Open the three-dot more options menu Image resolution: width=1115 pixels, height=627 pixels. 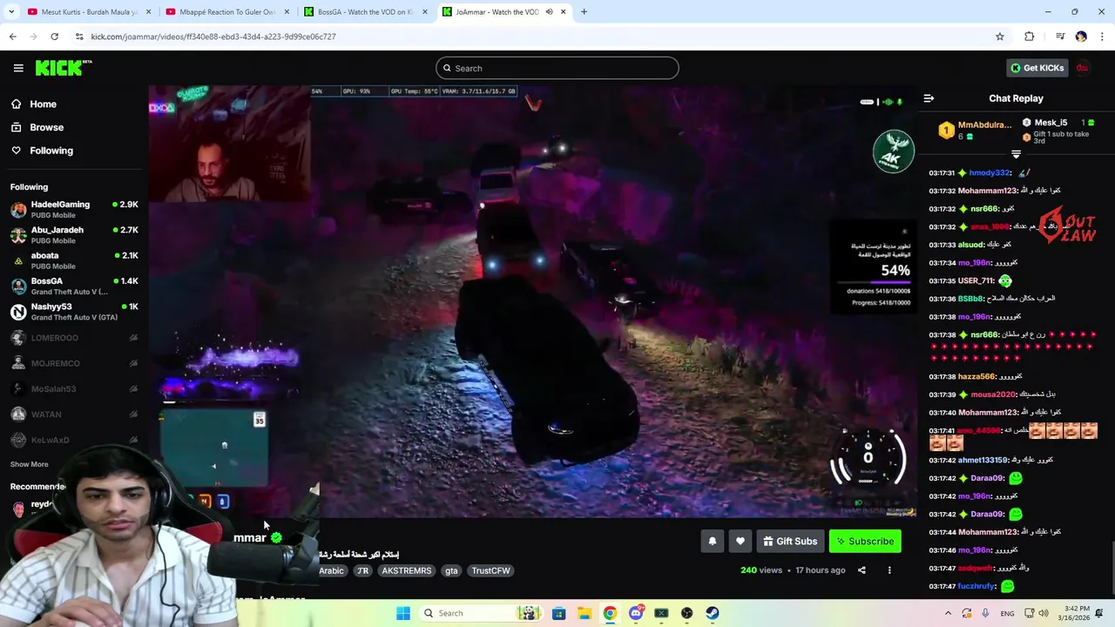coord(889,570)
